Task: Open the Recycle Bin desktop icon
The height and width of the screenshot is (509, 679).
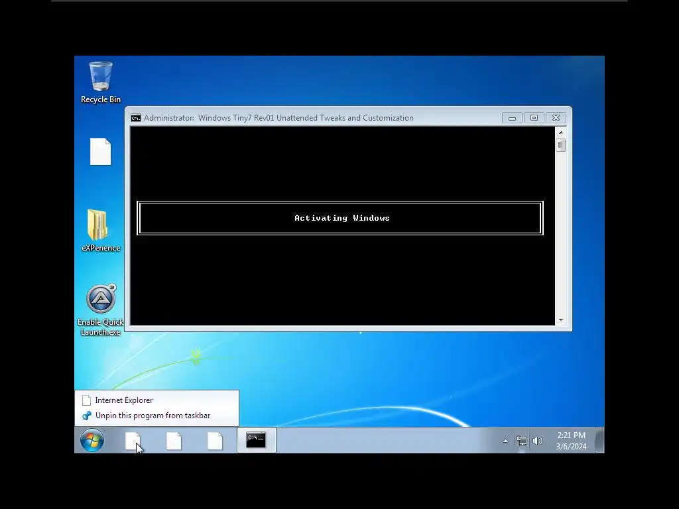Action: 101,82
